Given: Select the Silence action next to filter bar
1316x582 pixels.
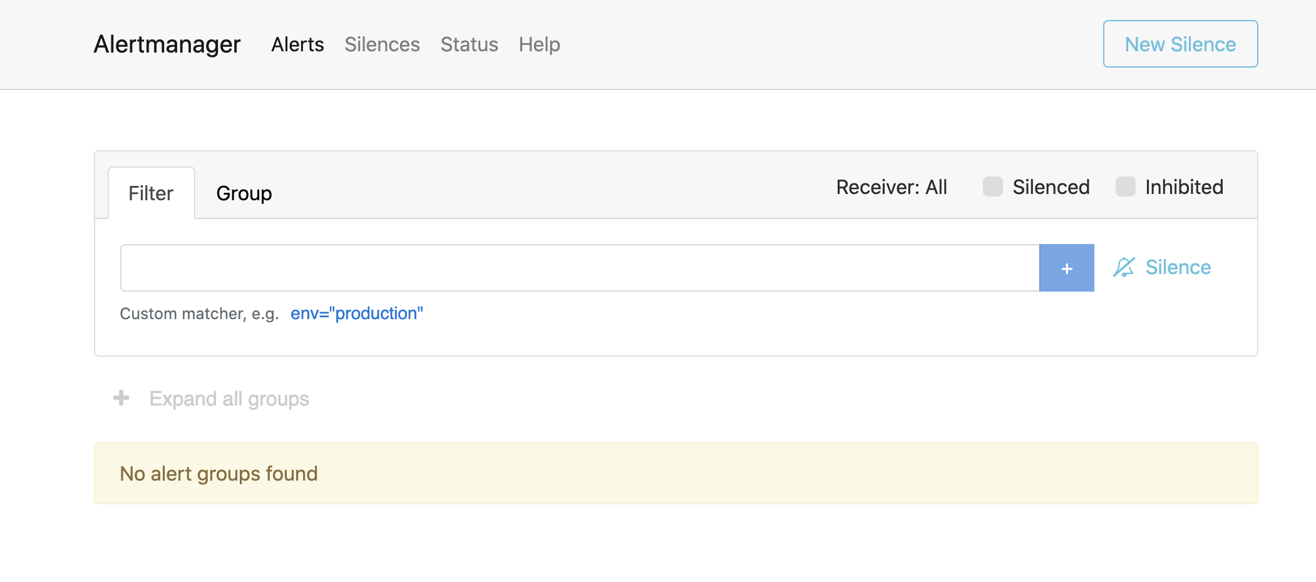Looking at the screenshot, I should (x=1177, y=267).
